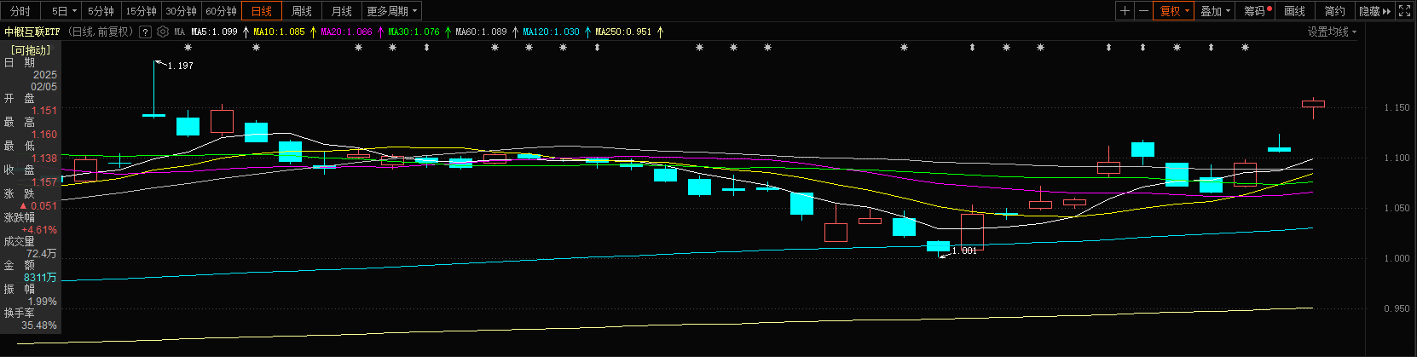Click the question mark help icon

point(145,32)
